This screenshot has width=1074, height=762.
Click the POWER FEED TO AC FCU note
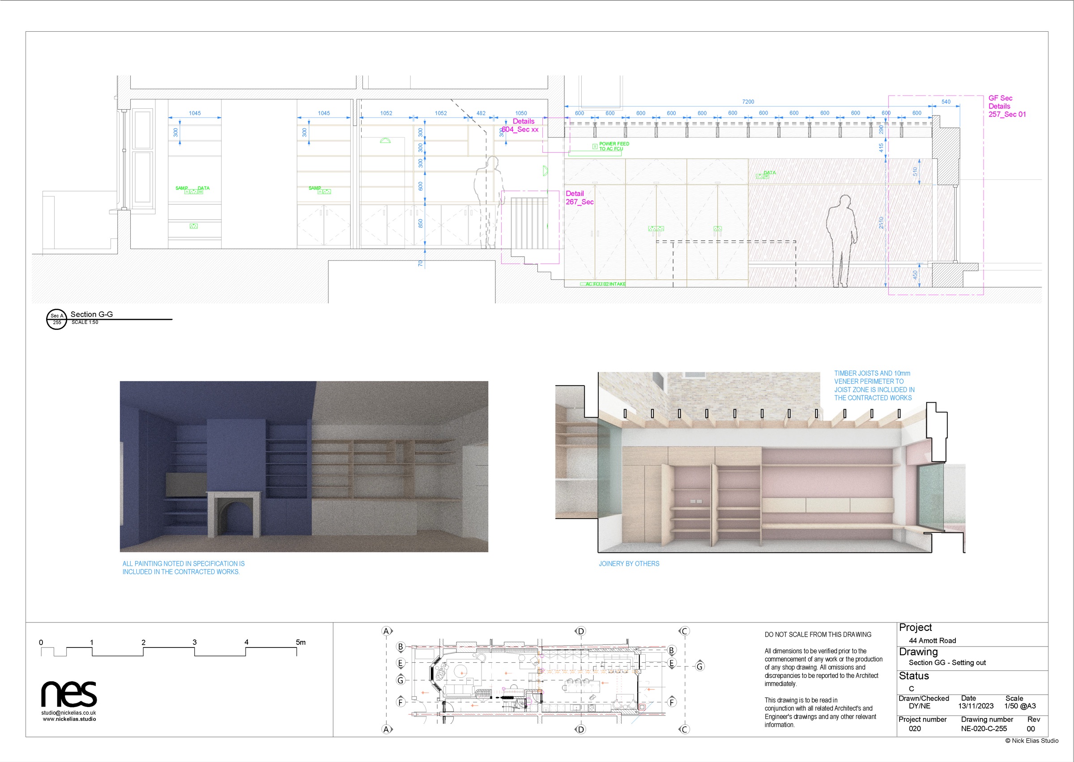pyautogui.click(x=614, y=146)
